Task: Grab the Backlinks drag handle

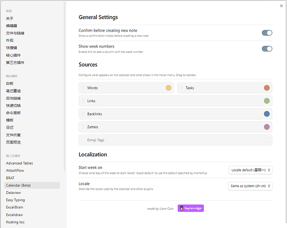Action: pyautogui.click(x=83, y=114)
